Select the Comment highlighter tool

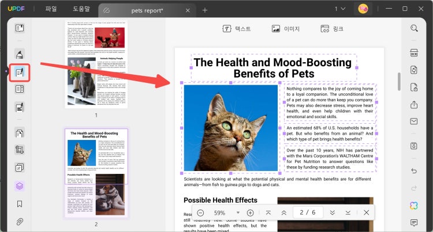point(20,55)
